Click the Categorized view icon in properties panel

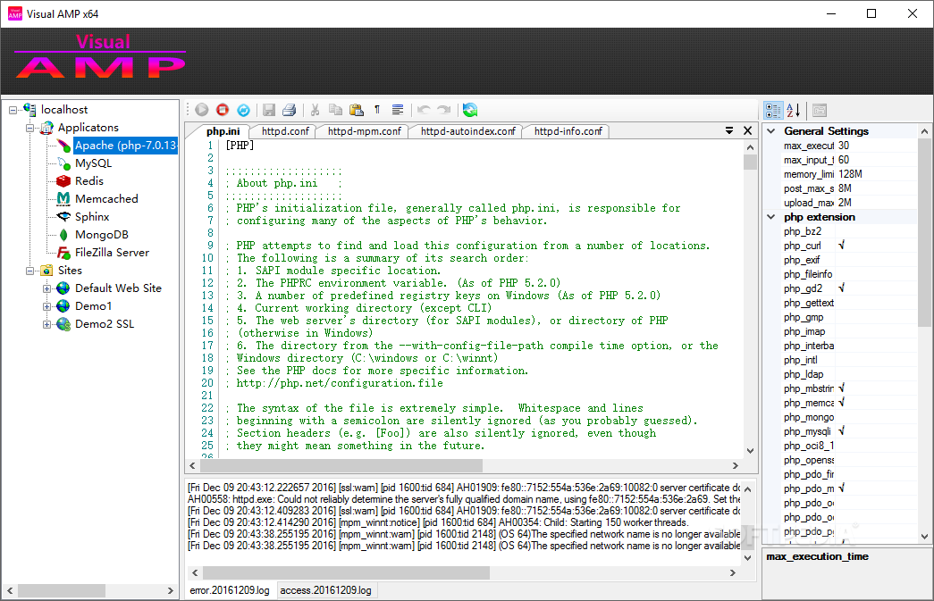point(774,110)
